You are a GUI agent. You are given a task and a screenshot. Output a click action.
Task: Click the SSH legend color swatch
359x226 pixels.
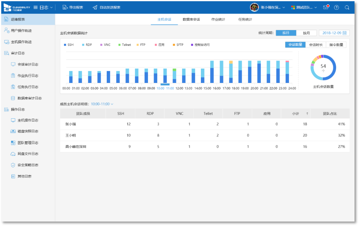tap(65, 45)
